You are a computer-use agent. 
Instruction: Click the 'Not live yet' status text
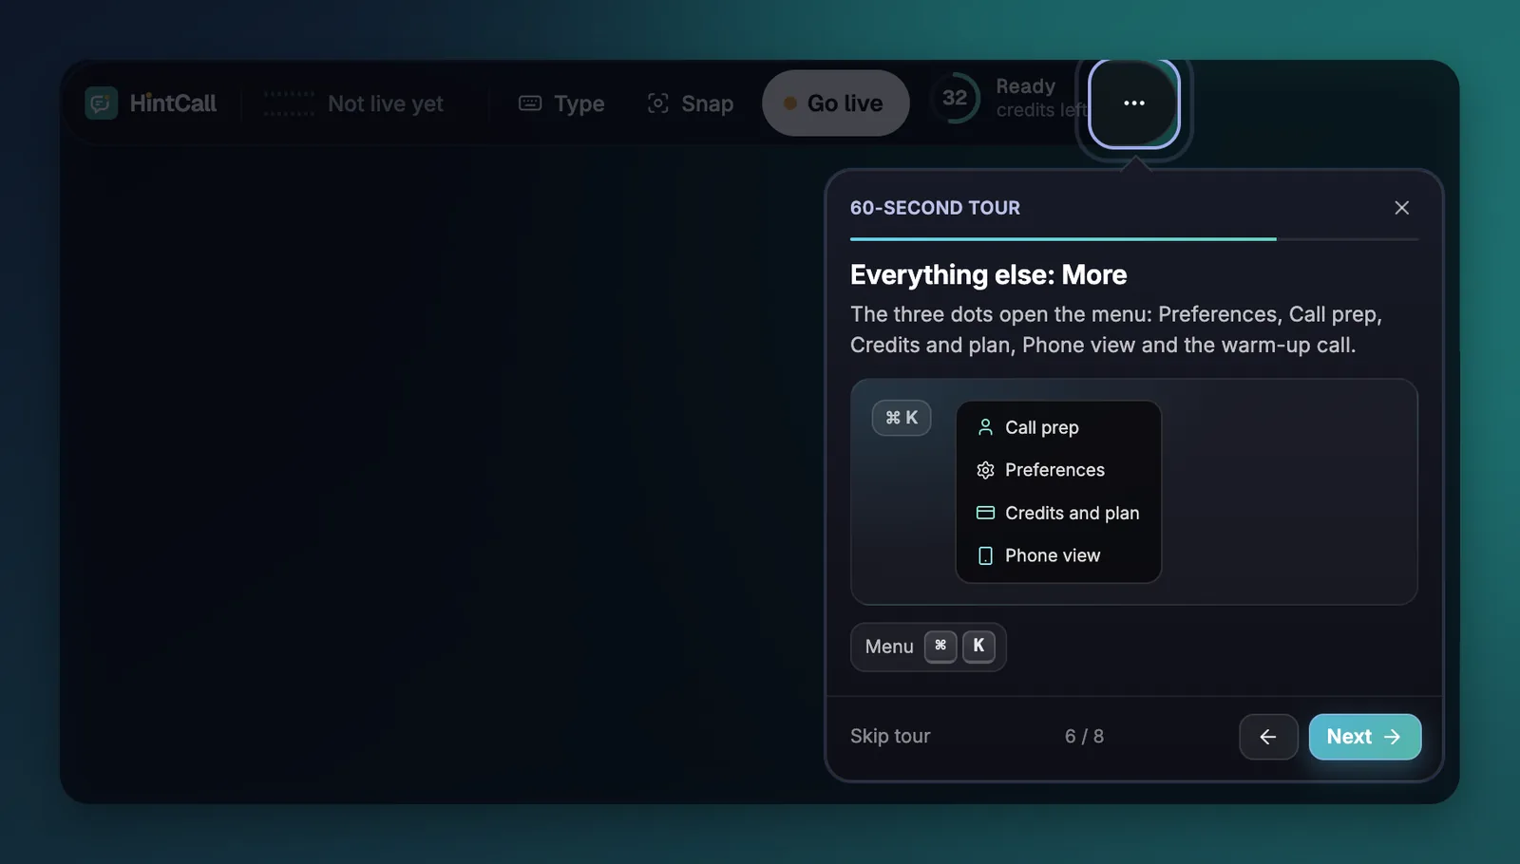pos(386,103)
